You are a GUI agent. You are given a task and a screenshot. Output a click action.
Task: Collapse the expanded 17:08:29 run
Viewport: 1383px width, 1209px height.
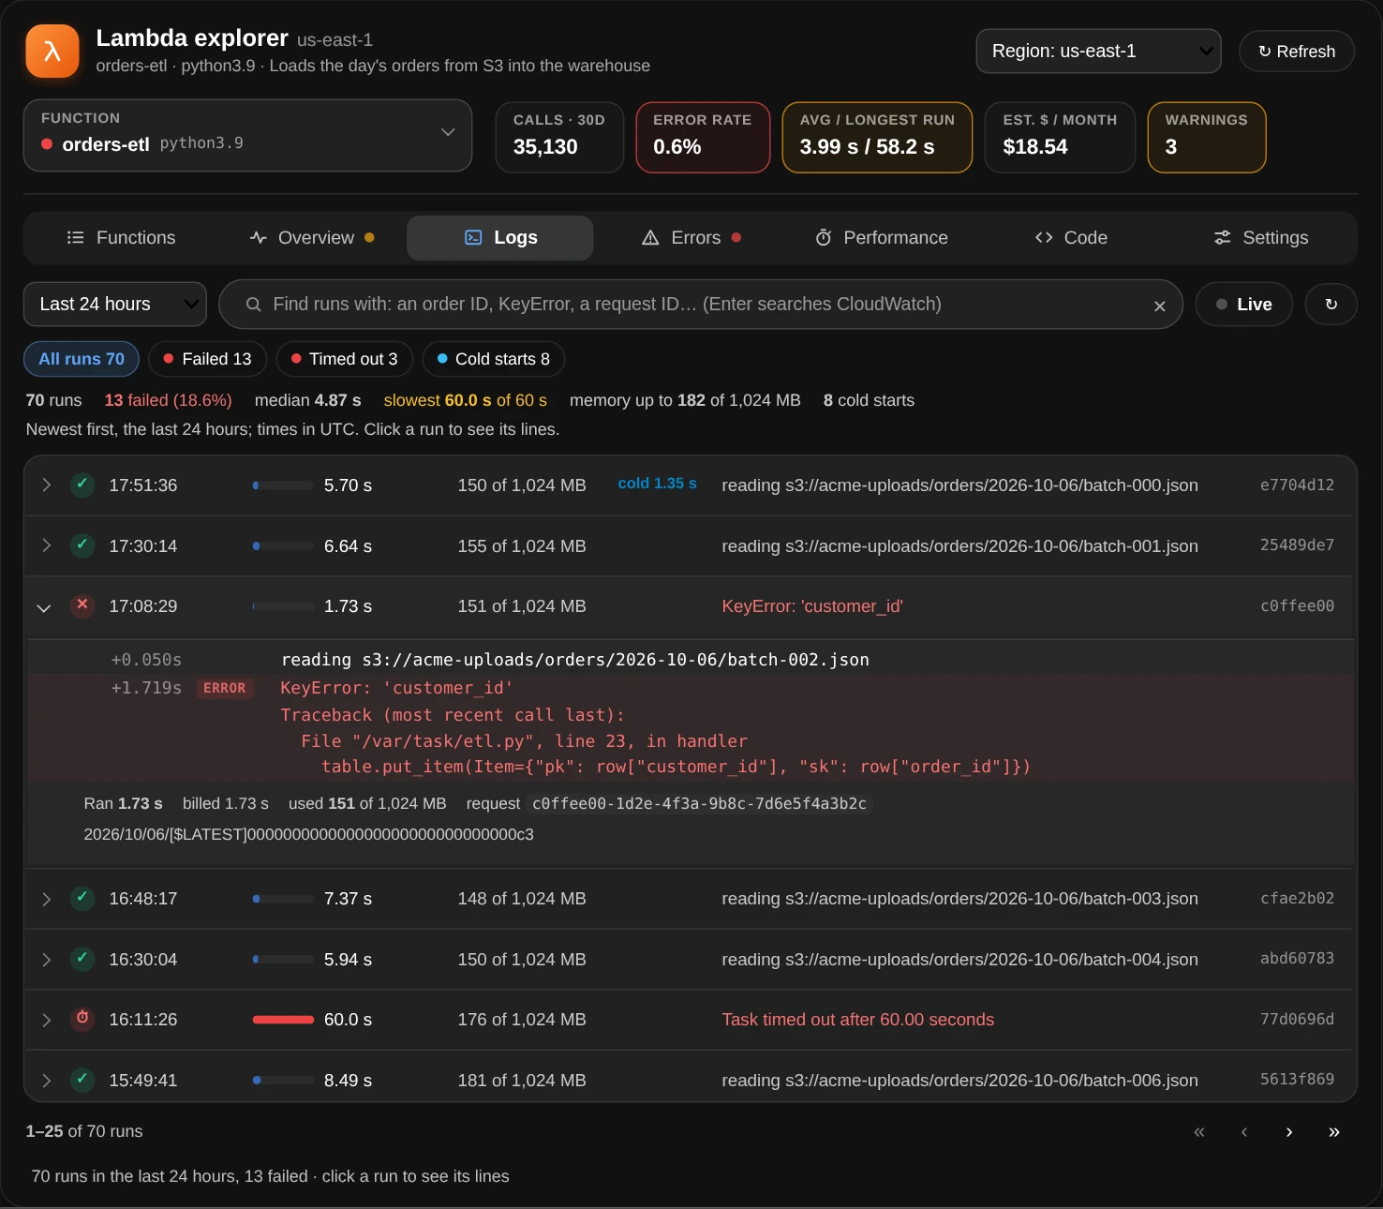click(x=44, y=607)
